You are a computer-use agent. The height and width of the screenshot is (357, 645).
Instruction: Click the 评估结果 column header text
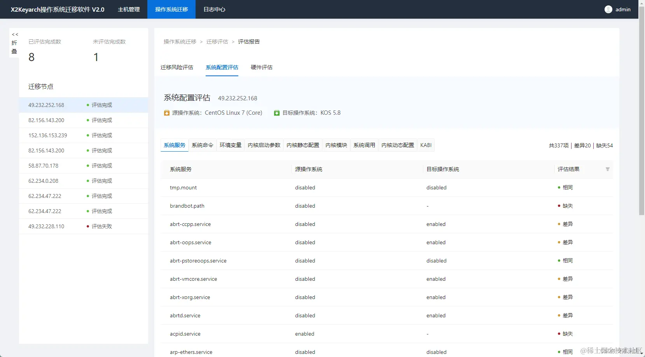568,169
